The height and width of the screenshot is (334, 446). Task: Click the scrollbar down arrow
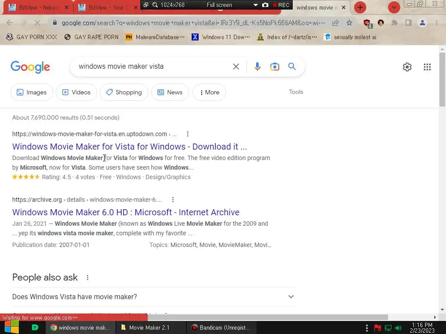[442, 310]
